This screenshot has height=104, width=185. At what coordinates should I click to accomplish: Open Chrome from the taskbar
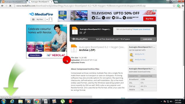point(37,101)
